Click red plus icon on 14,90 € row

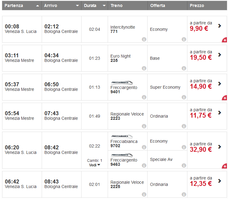(225, 98)
